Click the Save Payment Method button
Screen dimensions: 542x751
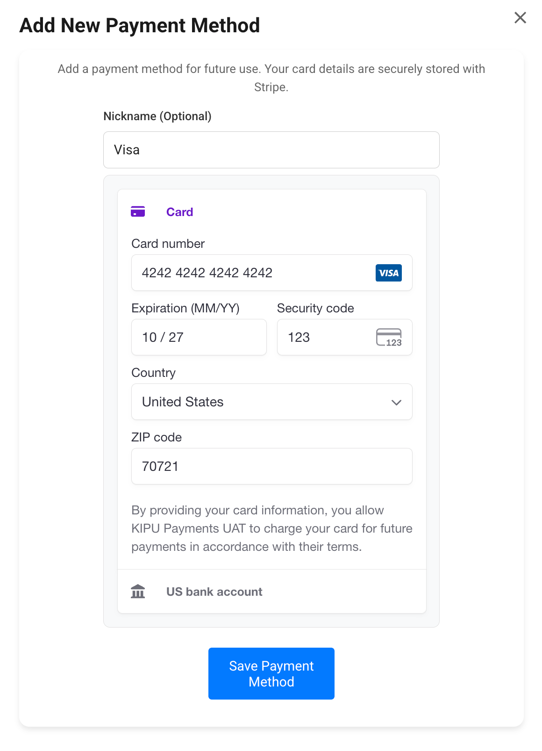coord(271,673)
